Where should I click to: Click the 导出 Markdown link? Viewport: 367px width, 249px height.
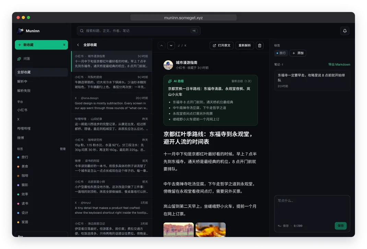click(339, 64)
